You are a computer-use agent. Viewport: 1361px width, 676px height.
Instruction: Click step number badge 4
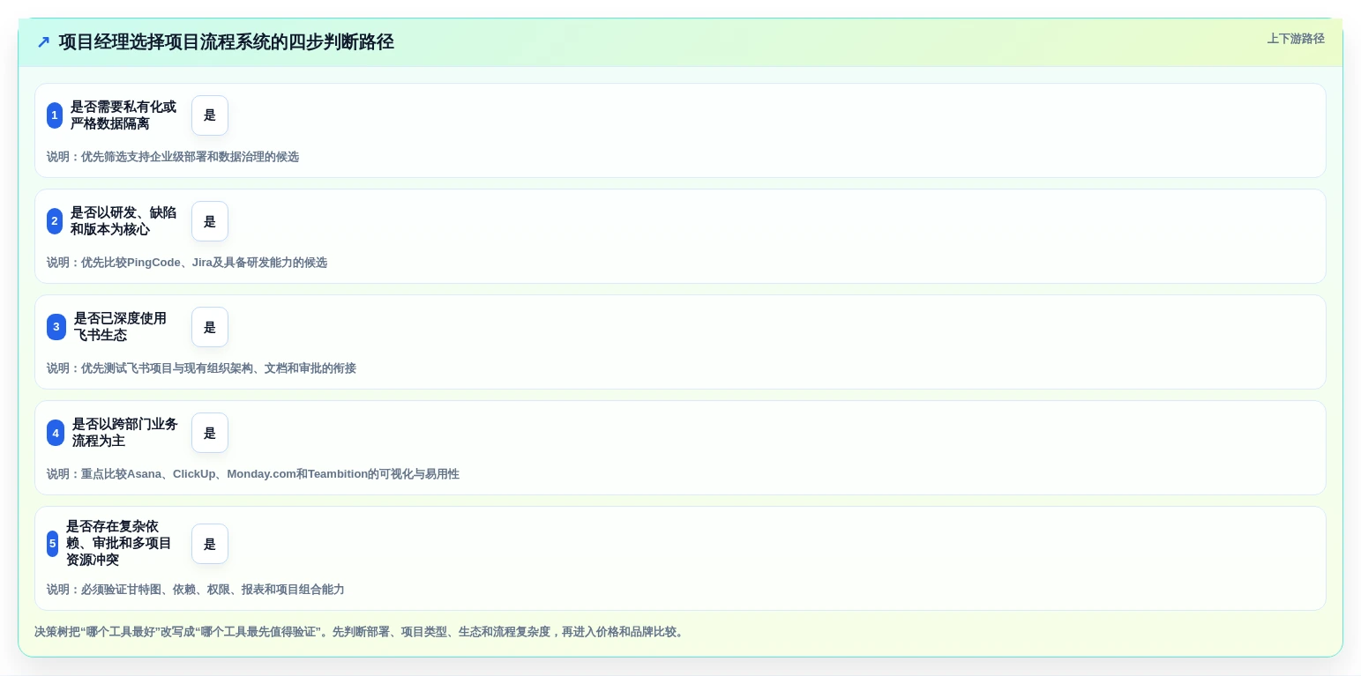(x=56, y=433)
